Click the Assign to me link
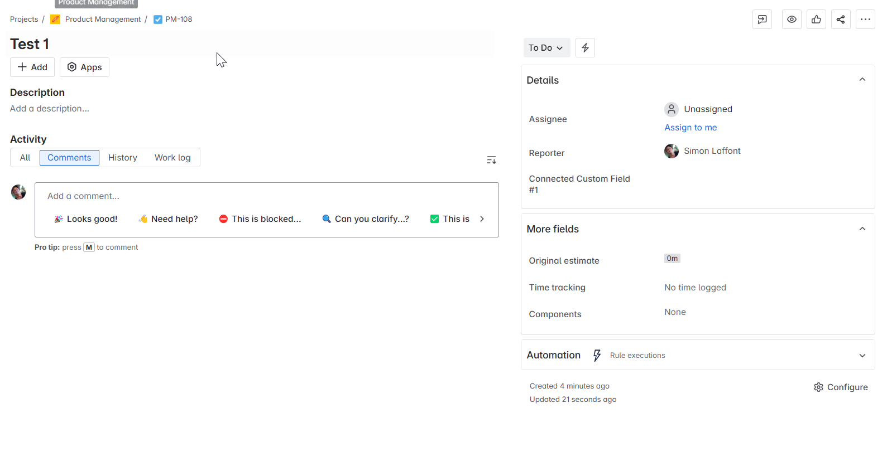 [x=691, y=128]
